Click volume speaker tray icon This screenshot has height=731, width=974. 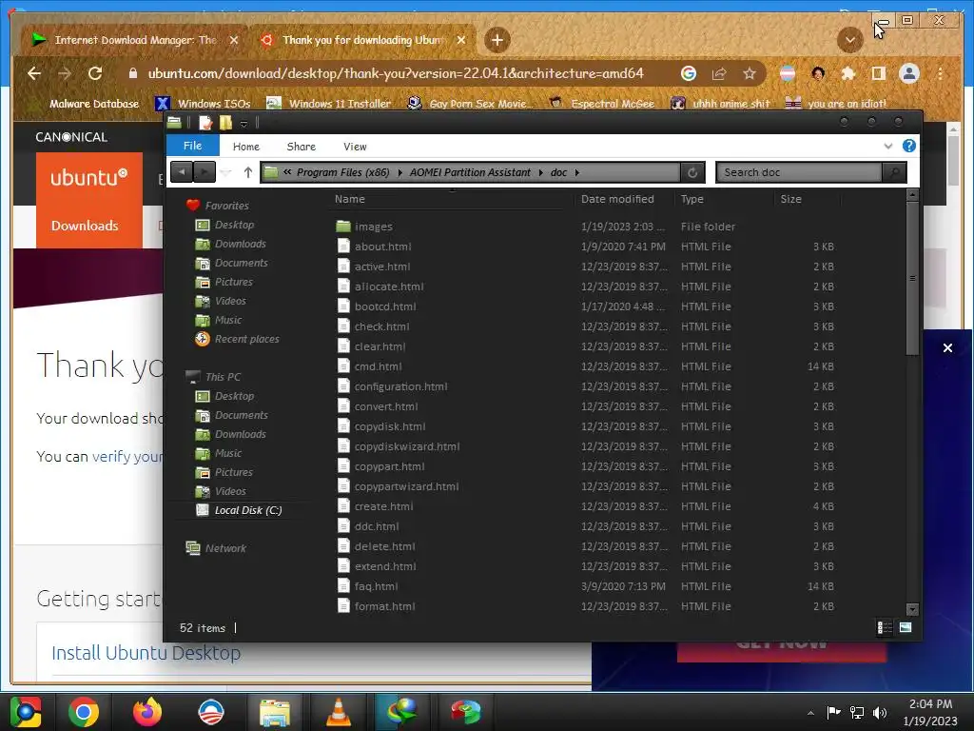pos(880,712)
